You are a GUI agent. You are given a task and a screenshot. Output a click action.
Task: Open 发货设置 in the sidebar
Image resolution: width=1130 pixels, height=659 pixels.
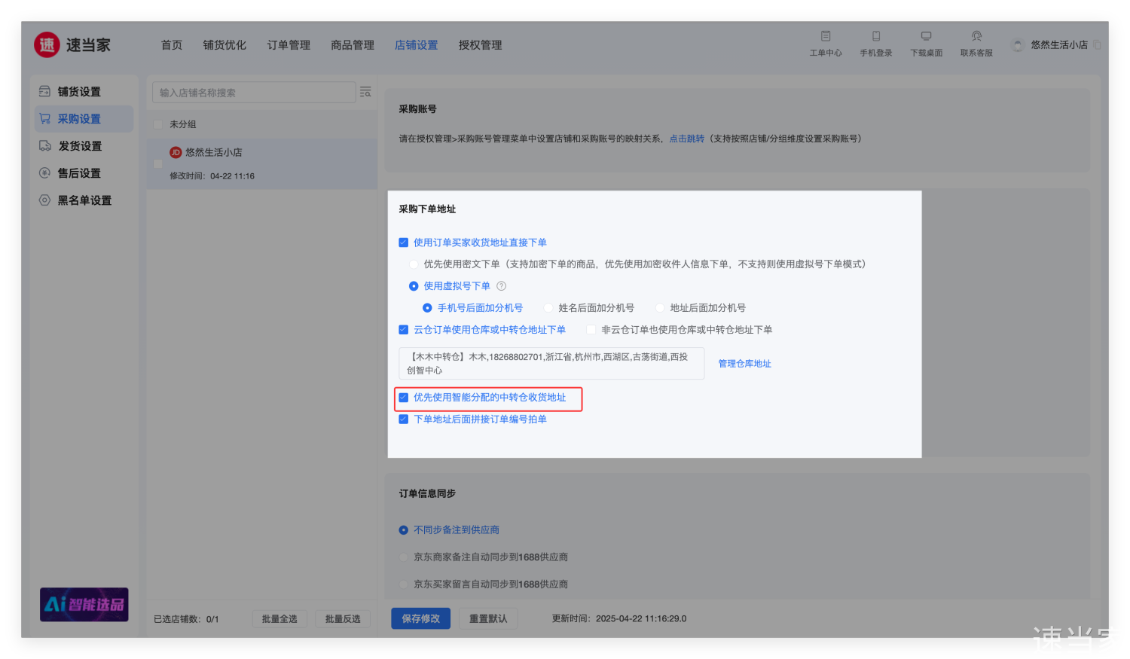pos(80,146)
